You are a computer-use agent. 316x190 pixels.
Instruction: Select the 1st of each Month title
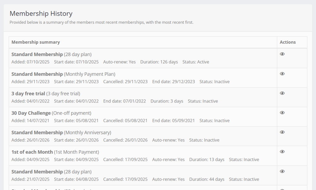(x=32, y=152)
